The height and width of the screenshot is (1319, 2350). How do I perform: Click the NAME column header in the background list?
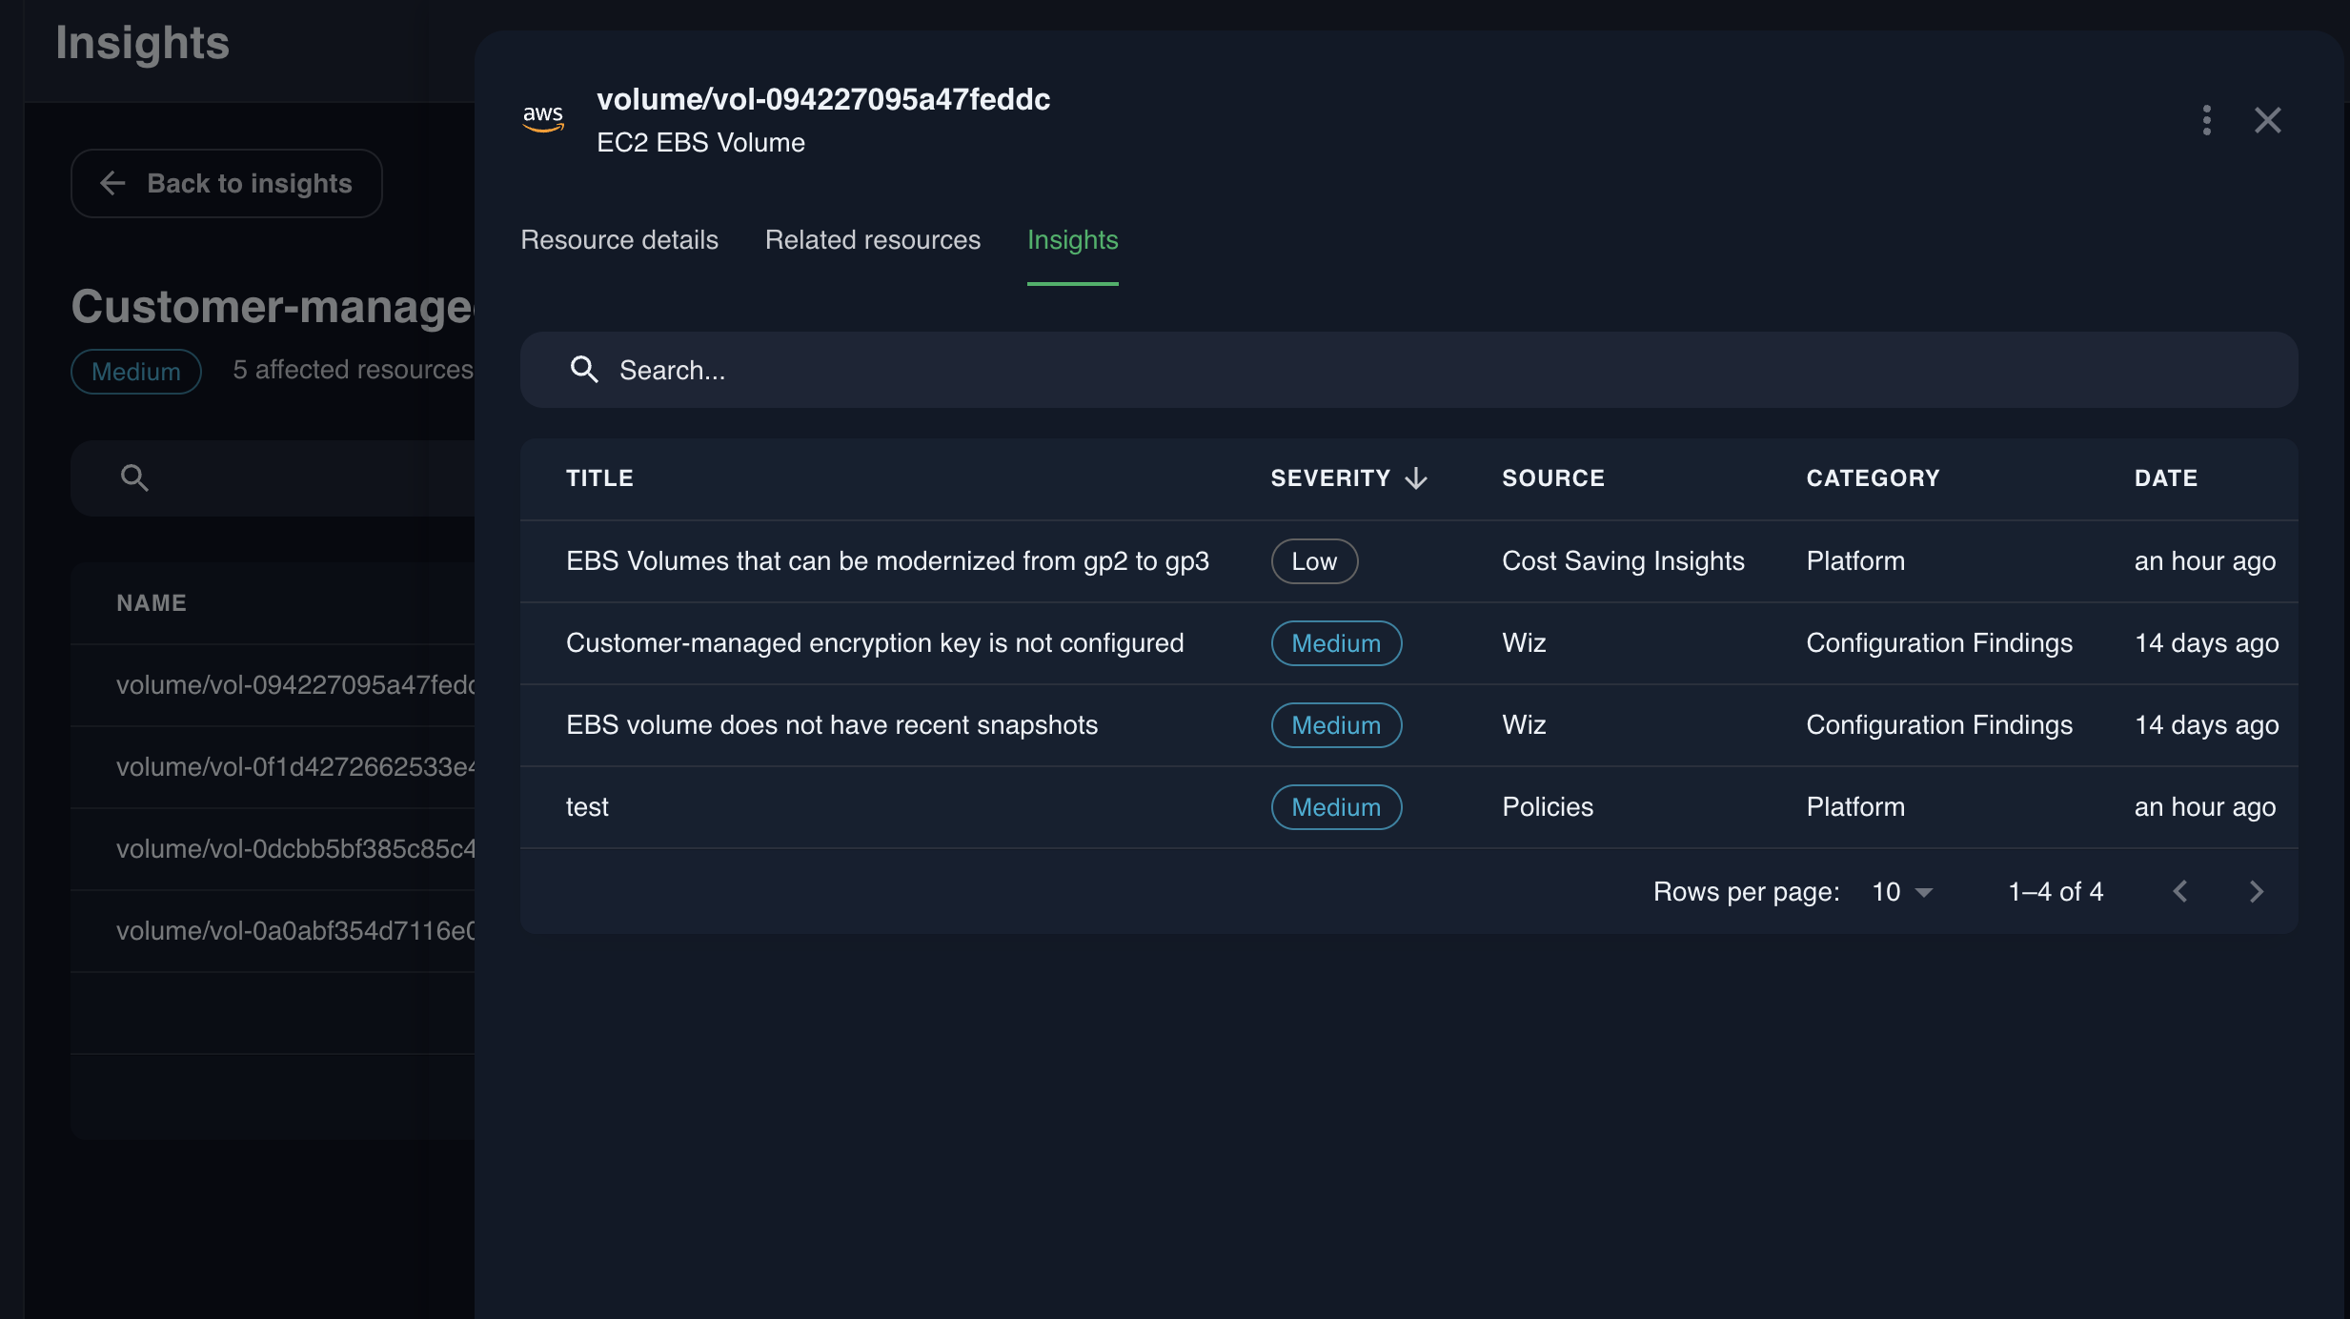pyautogui.click(x=152, y=603)
